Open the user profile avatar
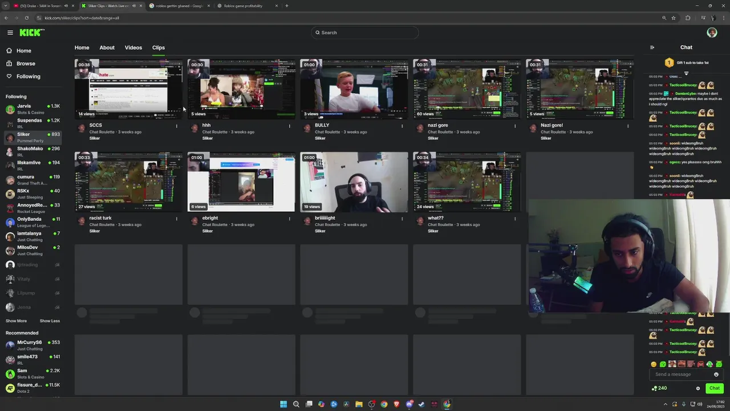The image size is (730, 411). [712, 33]
